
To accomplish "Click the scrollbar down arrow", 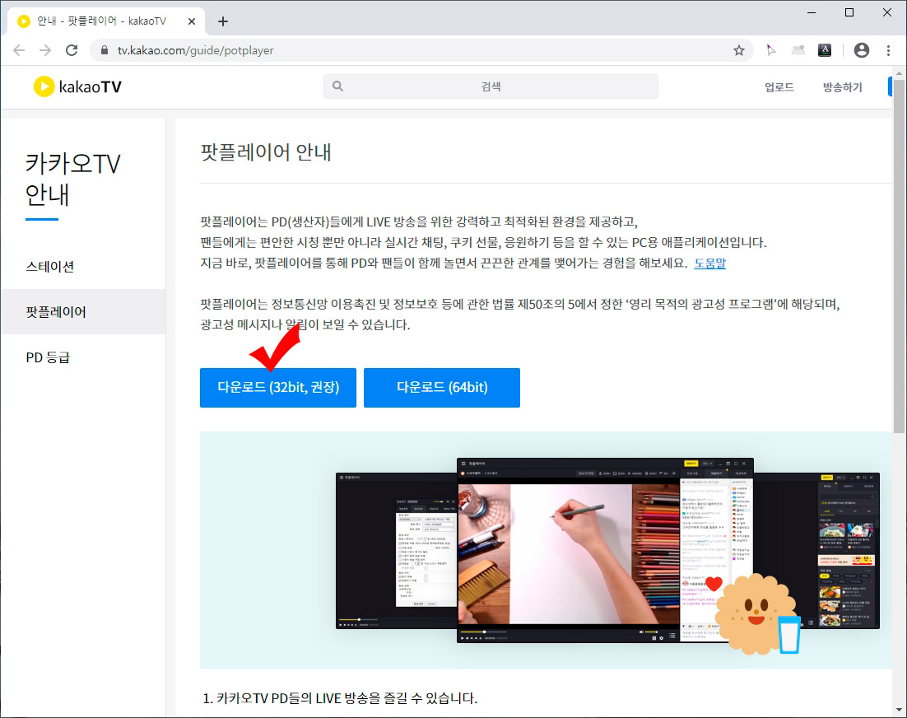I will (x=899, y=709).
